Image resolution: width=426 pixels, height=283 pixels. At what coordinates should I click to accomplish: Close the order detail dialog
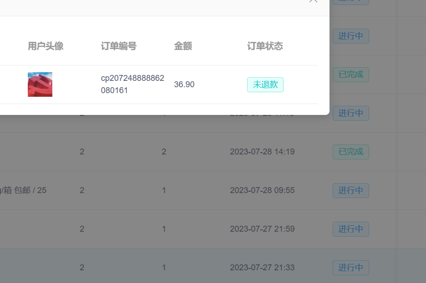pos(313,1)
